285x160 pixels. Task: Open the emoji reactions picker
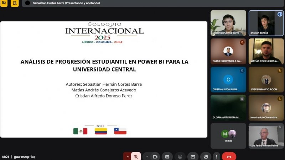pos(180,156)
